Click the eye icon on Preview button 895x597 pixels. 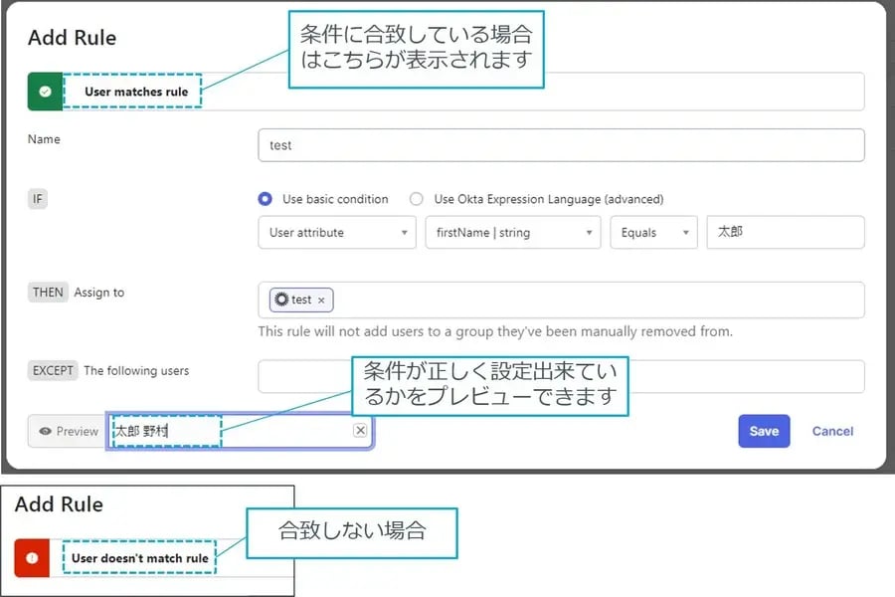[x=45, y=432]
